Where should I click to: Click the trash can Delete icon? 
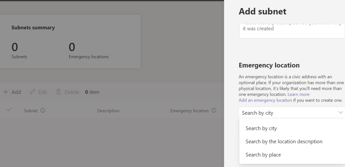(58, 92)
